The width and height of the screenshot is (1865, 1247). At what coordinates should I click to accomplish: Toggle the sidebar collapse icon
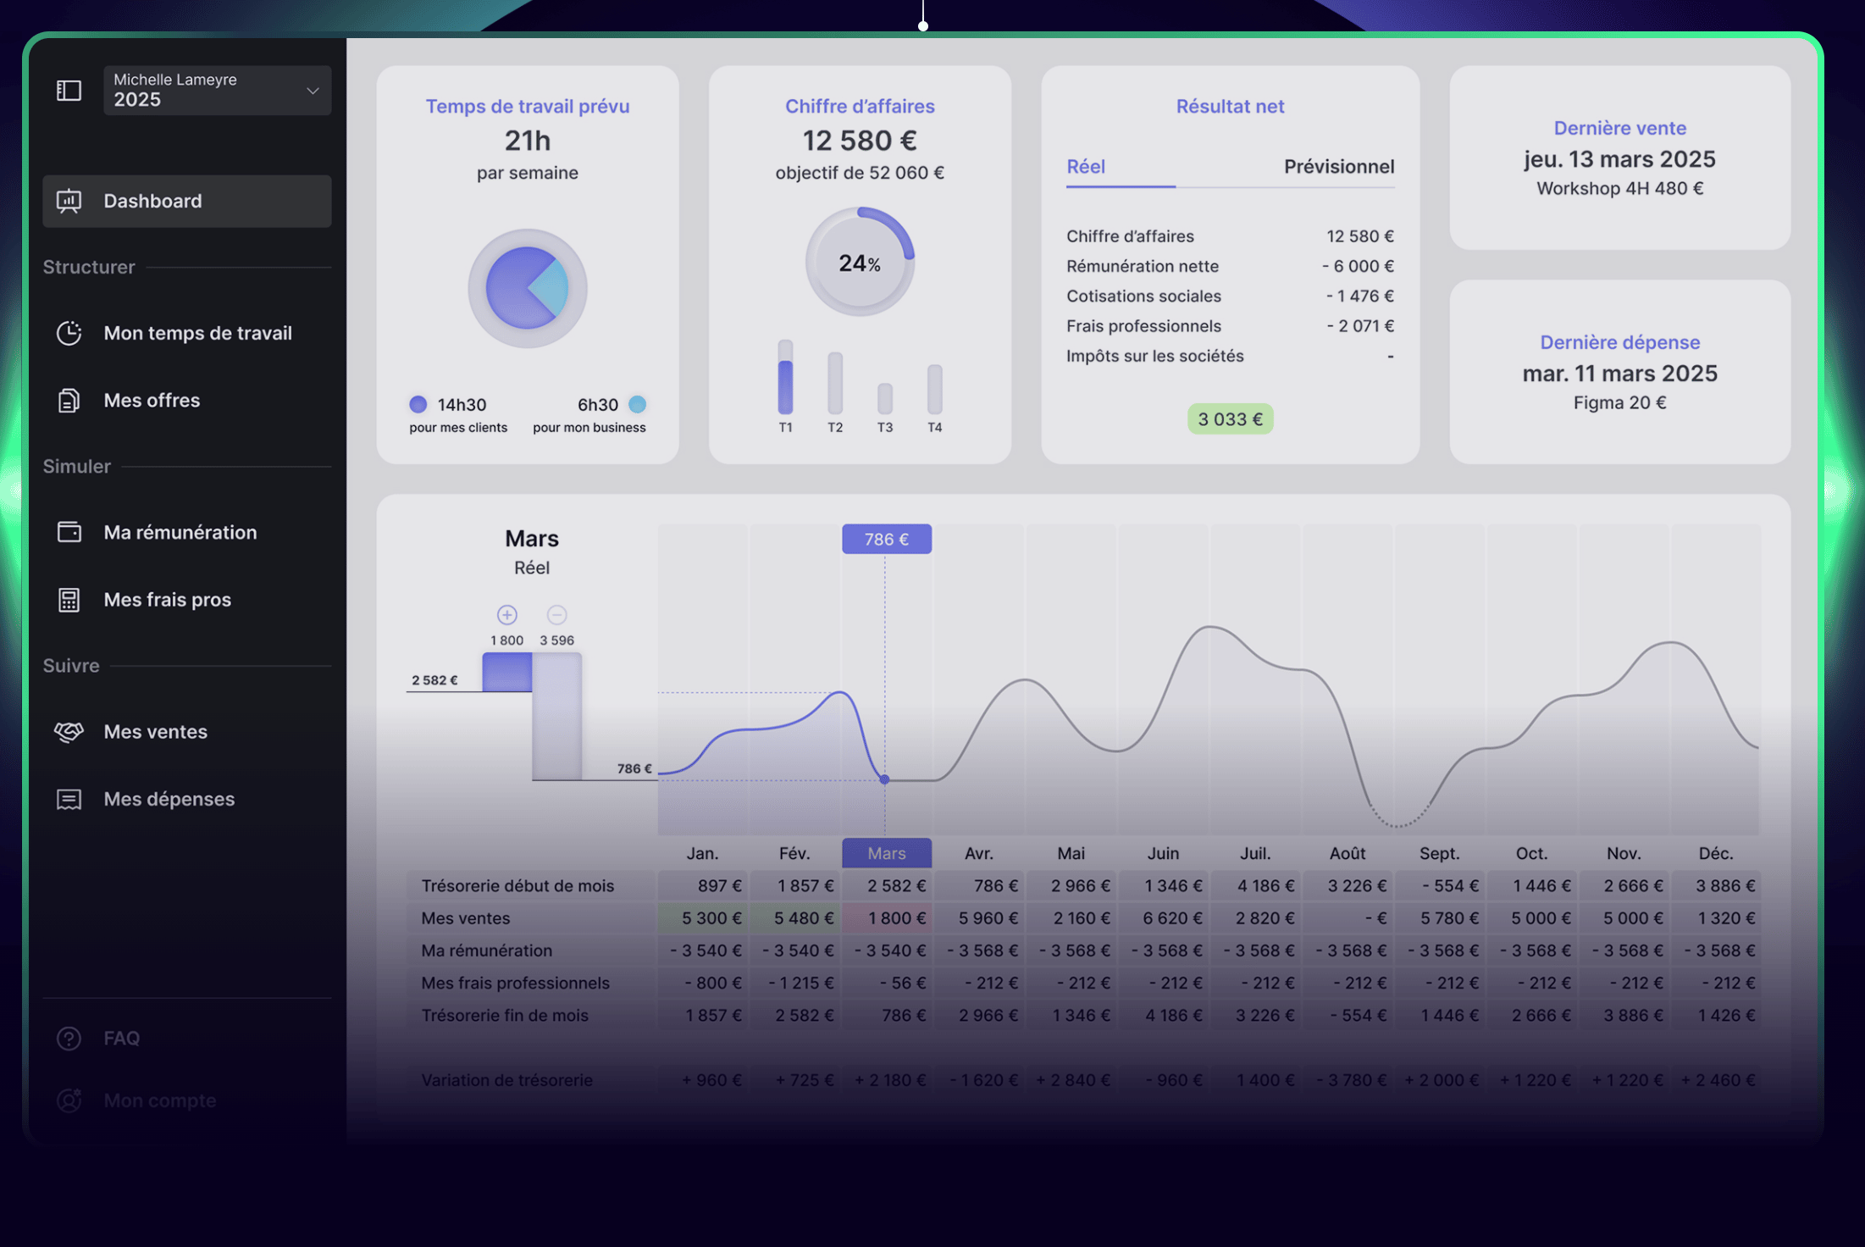click(69, 91)
